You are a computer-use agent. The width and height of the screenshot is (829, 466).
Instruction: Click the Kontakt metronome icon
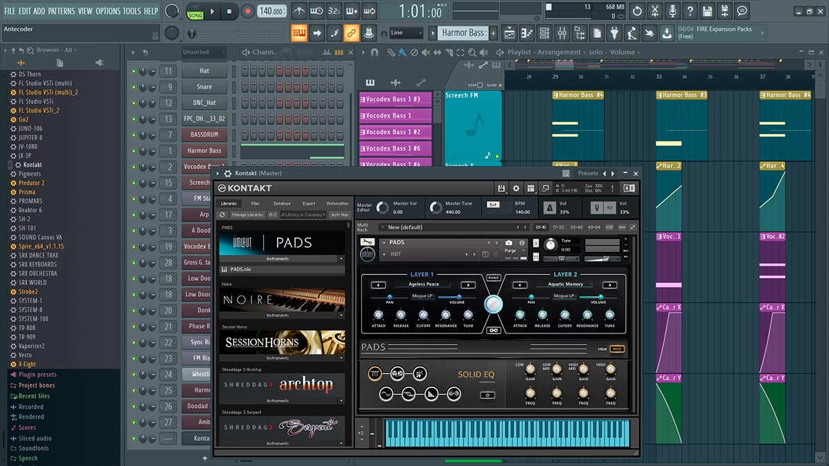point(551,207)
